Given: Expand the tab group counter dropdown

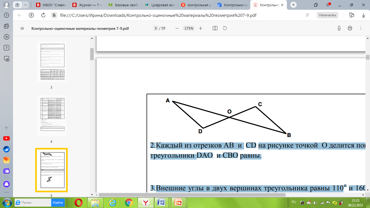Looking at the screenshot, I should tap(25, 5).
